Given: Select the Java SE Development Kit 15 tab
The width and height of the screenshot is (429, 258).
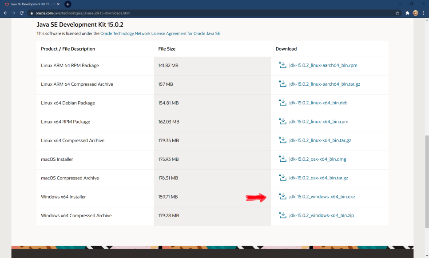Looking at the screenshot, I should (32, 4).
